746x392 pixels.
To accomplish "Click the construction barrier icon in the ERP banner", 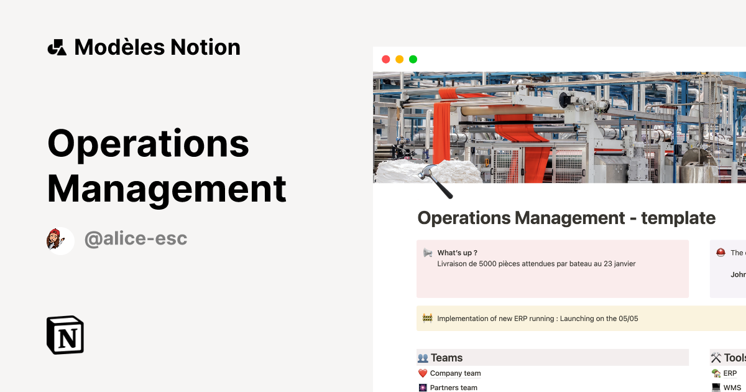I will click(426, 318).
